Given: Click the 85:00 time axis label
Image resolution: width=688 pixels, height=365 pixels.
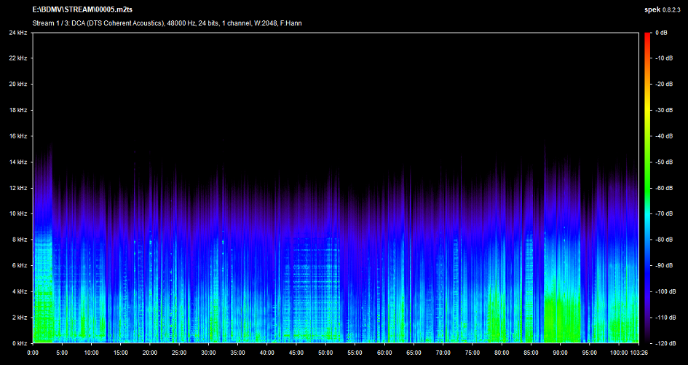Looking at the screenshot, I should click(x=531, y=353).
